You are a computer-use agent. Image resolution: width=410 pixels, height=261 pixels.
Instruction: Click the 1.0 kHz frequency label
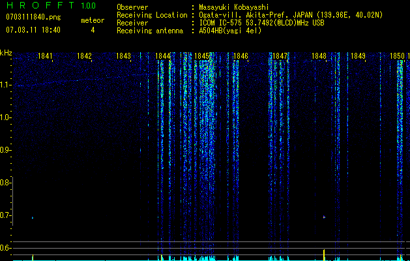point(5,117)
